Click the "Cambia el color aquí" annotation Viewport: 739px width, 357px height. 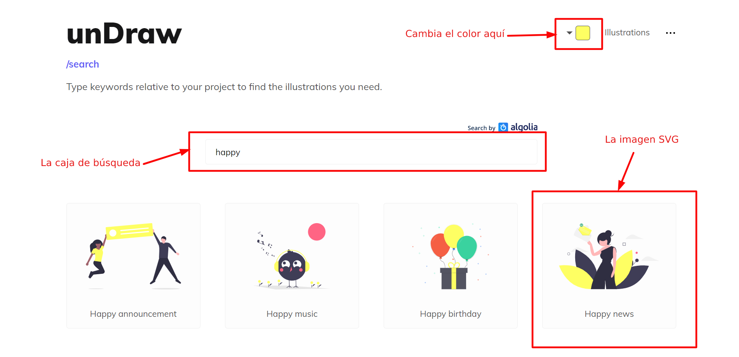tap(454, 34)
